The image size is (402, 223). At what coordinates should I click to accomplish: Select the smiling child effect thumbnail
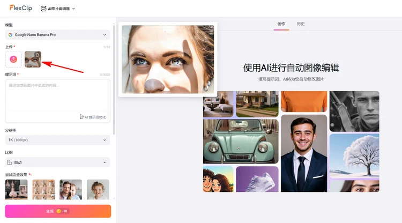pos(98,189)
